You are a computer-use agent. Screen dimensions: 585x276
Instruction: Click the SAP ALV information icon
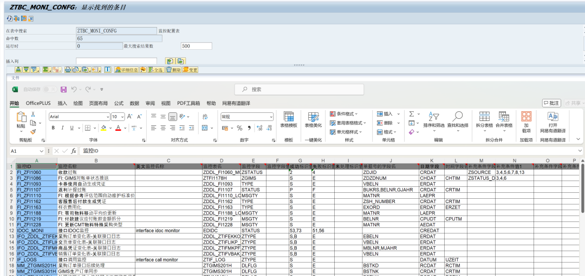[x=107, y=70]
